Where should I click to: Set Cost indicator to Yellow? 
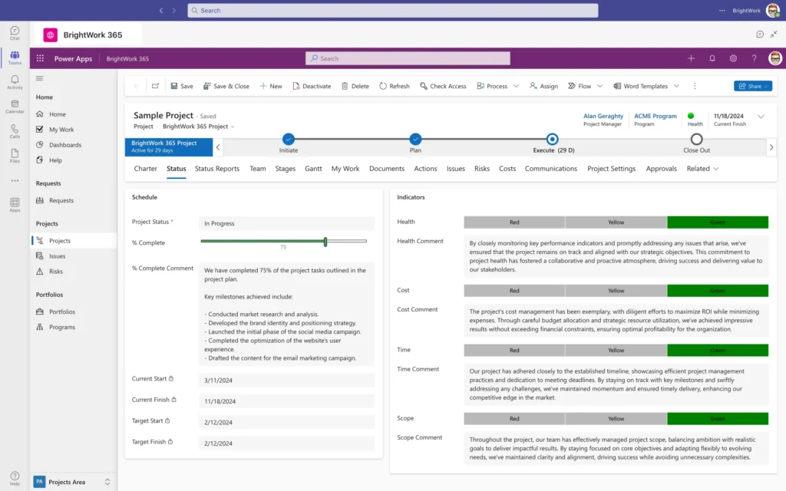click(x=616, y=291)
